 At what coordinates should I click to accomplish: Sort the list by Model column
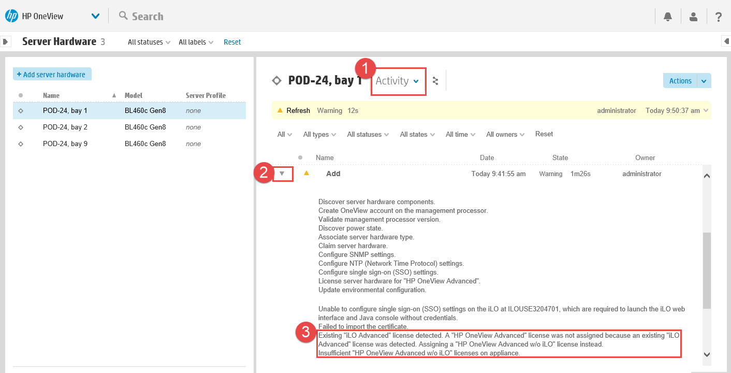(133, 95)
